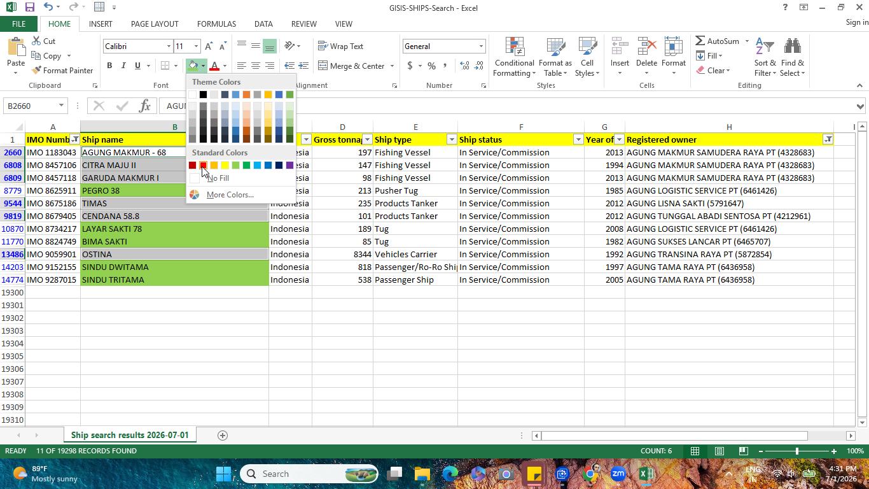The width and height of the screenshot is (869, 489).
Task: Save the workbook from the Quick Access toolbar
Action: tap(29, 8)
